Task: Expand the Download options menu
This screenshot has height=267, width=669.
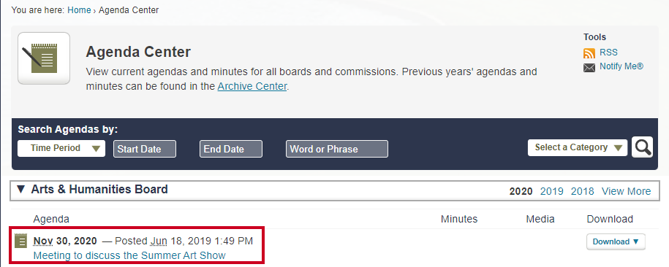Action: click(616, 241)
